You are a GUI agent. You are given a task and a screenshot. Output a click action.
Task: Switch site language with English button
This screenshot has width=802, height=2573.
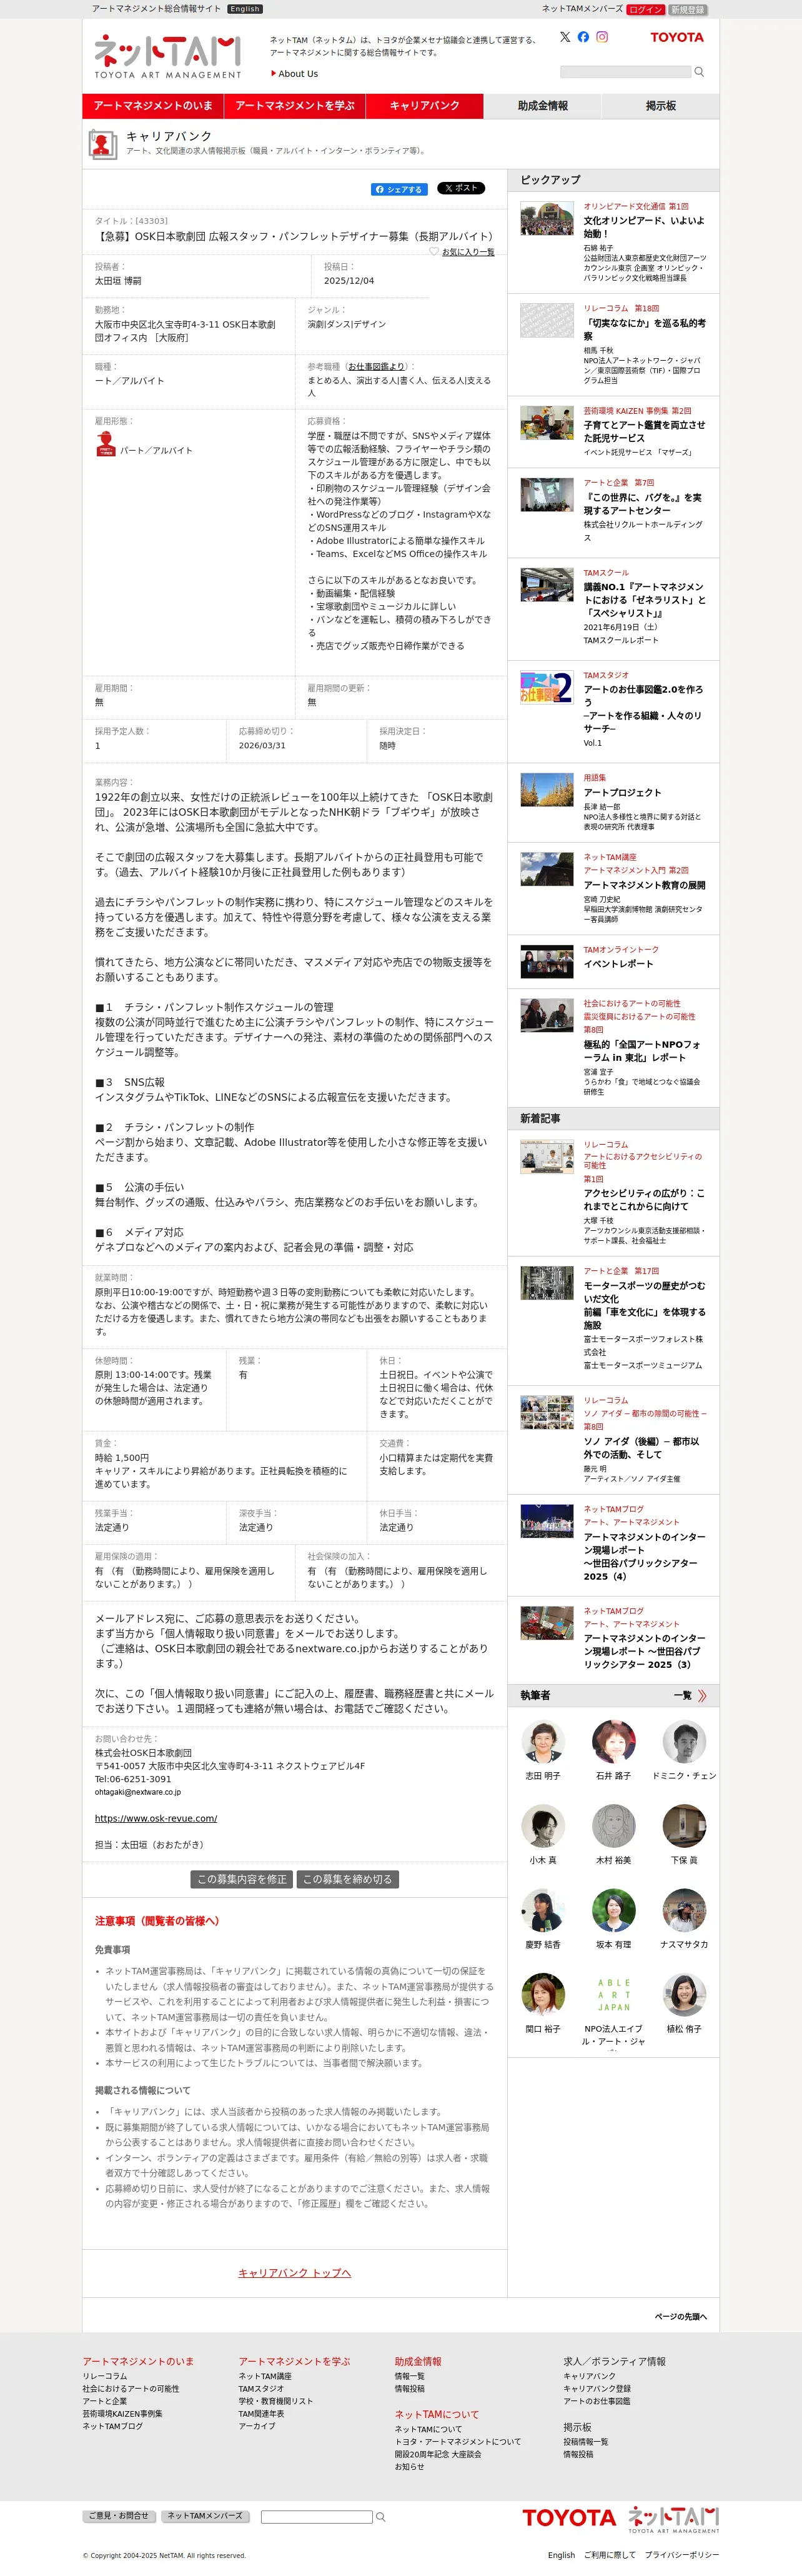pyautogui.click(x=244, y=9)
